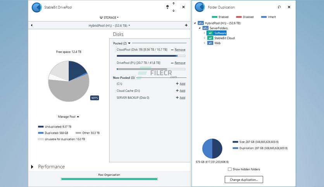Click DrivePool (P:\) disk usage bar
Image resolution: width=324 pixels, height=187 pixels.
pyautogui.click(x=151, y=69)
